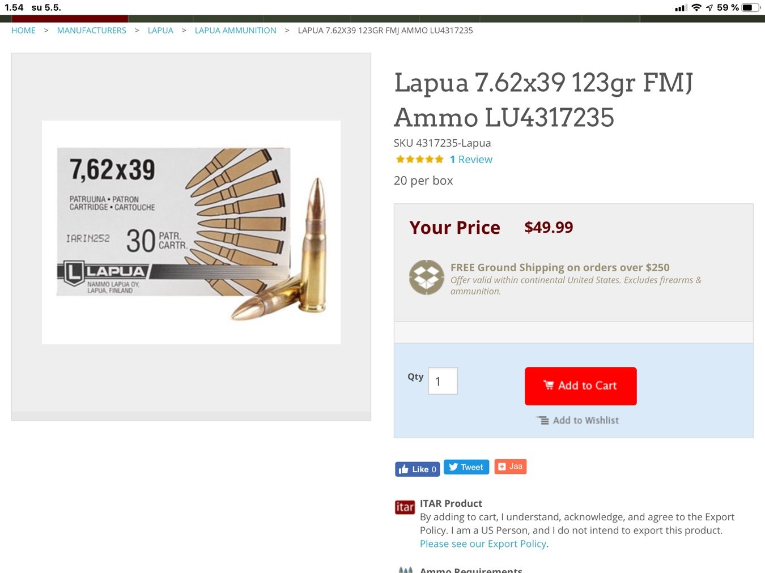
Task: Open the 1 Review link
Action: pos(471,160)
